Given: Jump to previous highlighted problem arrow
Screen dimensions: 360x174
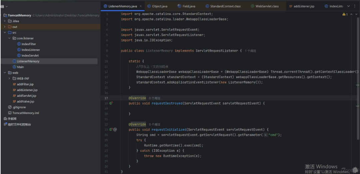Looking at the screenshot, I should (x=351, y=14).
